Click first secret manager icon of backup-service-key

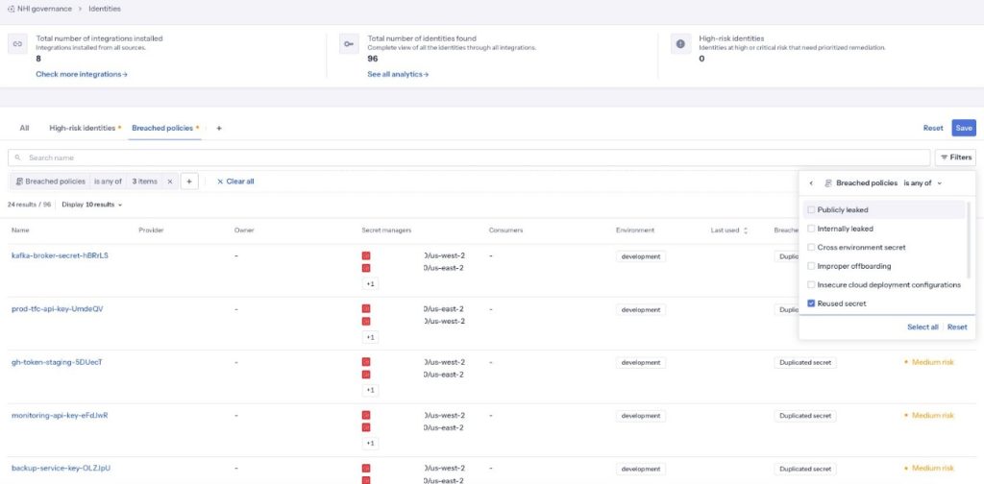366,469
